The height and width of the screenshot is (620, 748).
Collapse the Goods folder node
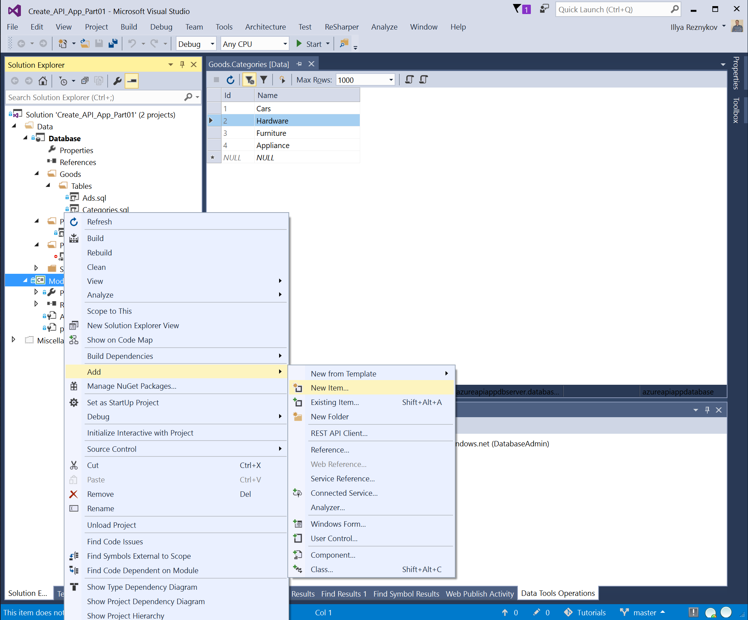[37, 174]
